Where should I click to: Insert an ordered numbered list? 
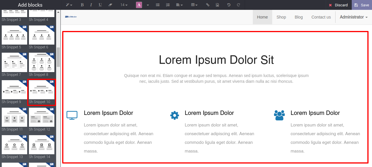point(168,5)
